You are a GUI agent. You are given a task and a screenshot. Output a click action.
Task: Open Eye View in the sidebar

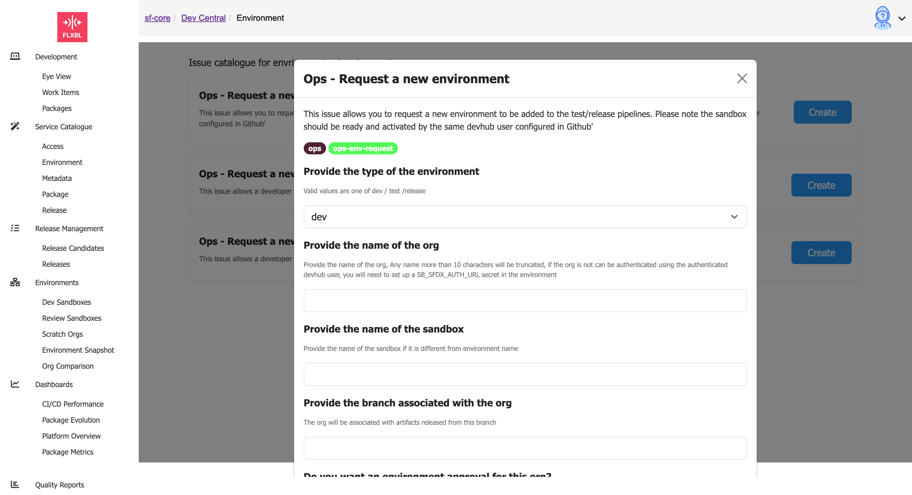pyautogui.click(x=56, y=77)
